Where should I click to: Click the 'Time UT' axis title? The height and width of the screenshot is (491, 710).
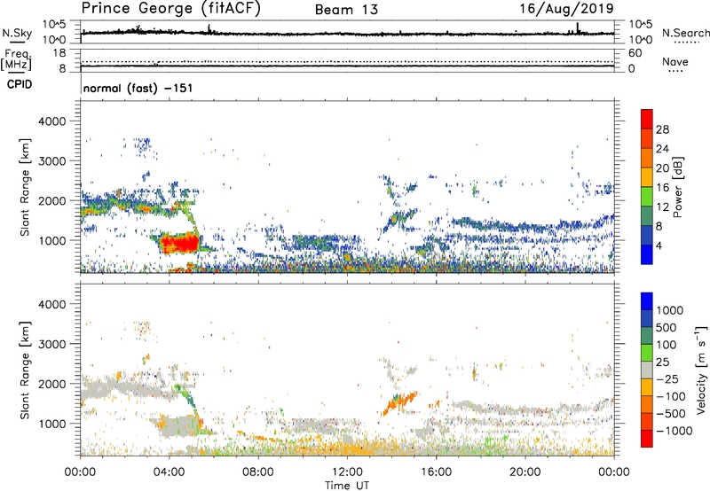[347, 485]
